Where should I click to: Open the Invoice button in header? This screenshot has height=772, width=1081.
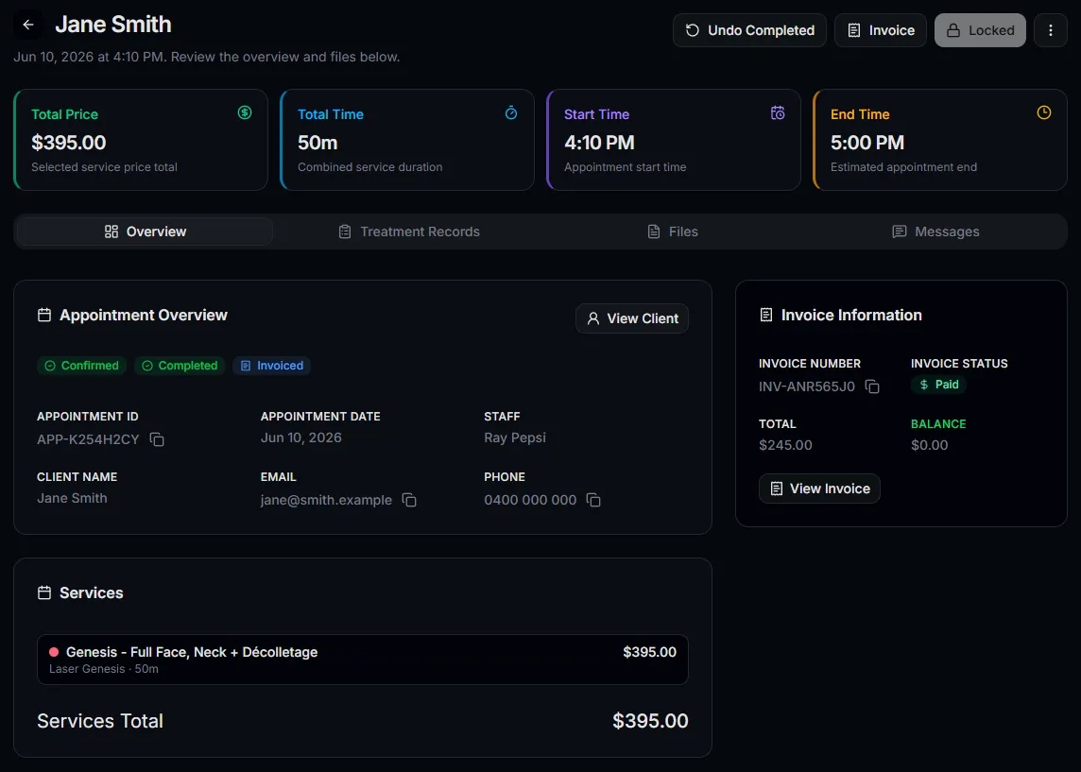[881, 30]
